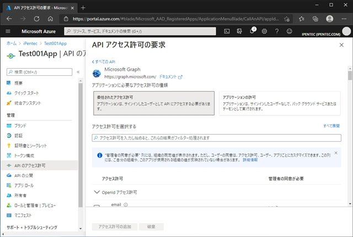
Task: Click the 管理者の同意が必要 column header
Action: pos(286,179)
